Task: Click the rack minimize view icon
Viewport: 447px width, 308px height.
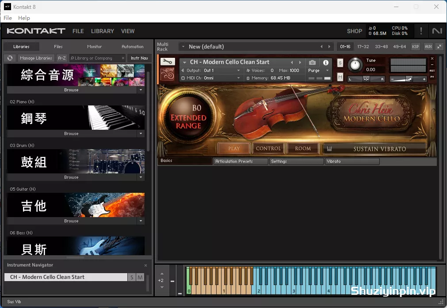Action: (x=439, y=47)
